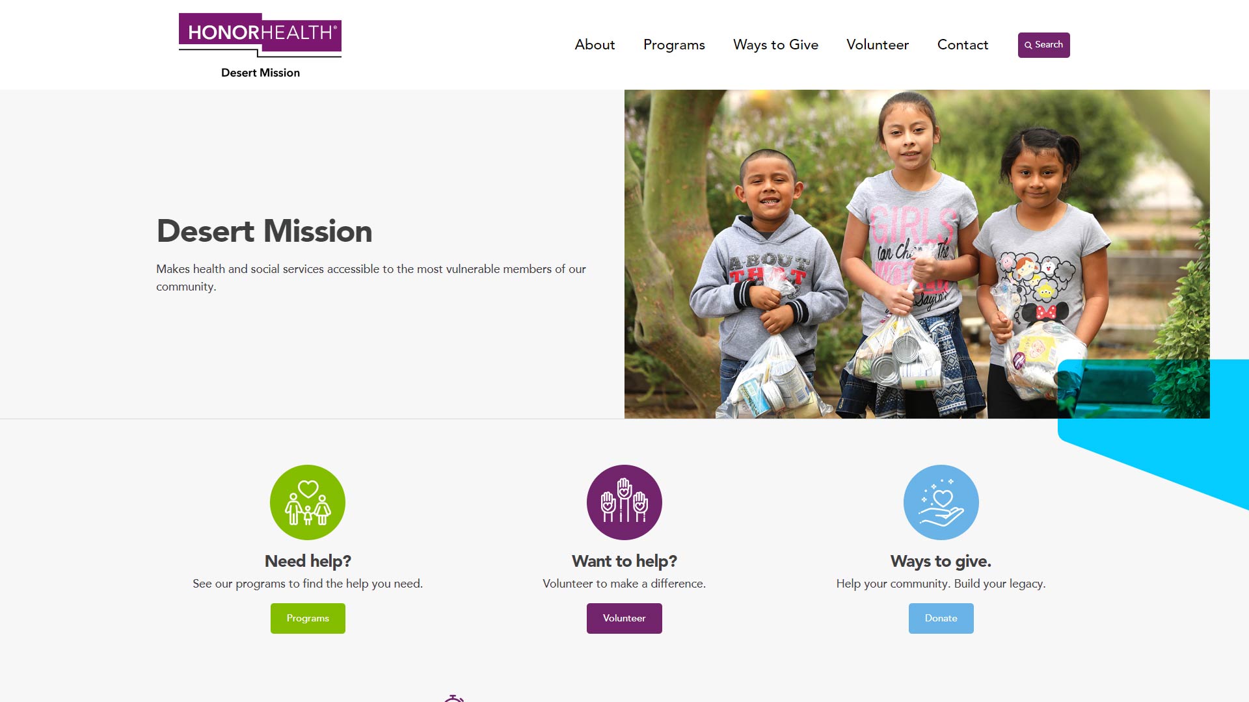This screenshot has height=702, width=1249.
Task: Click the blue Donate button
Action: [941, 618]
